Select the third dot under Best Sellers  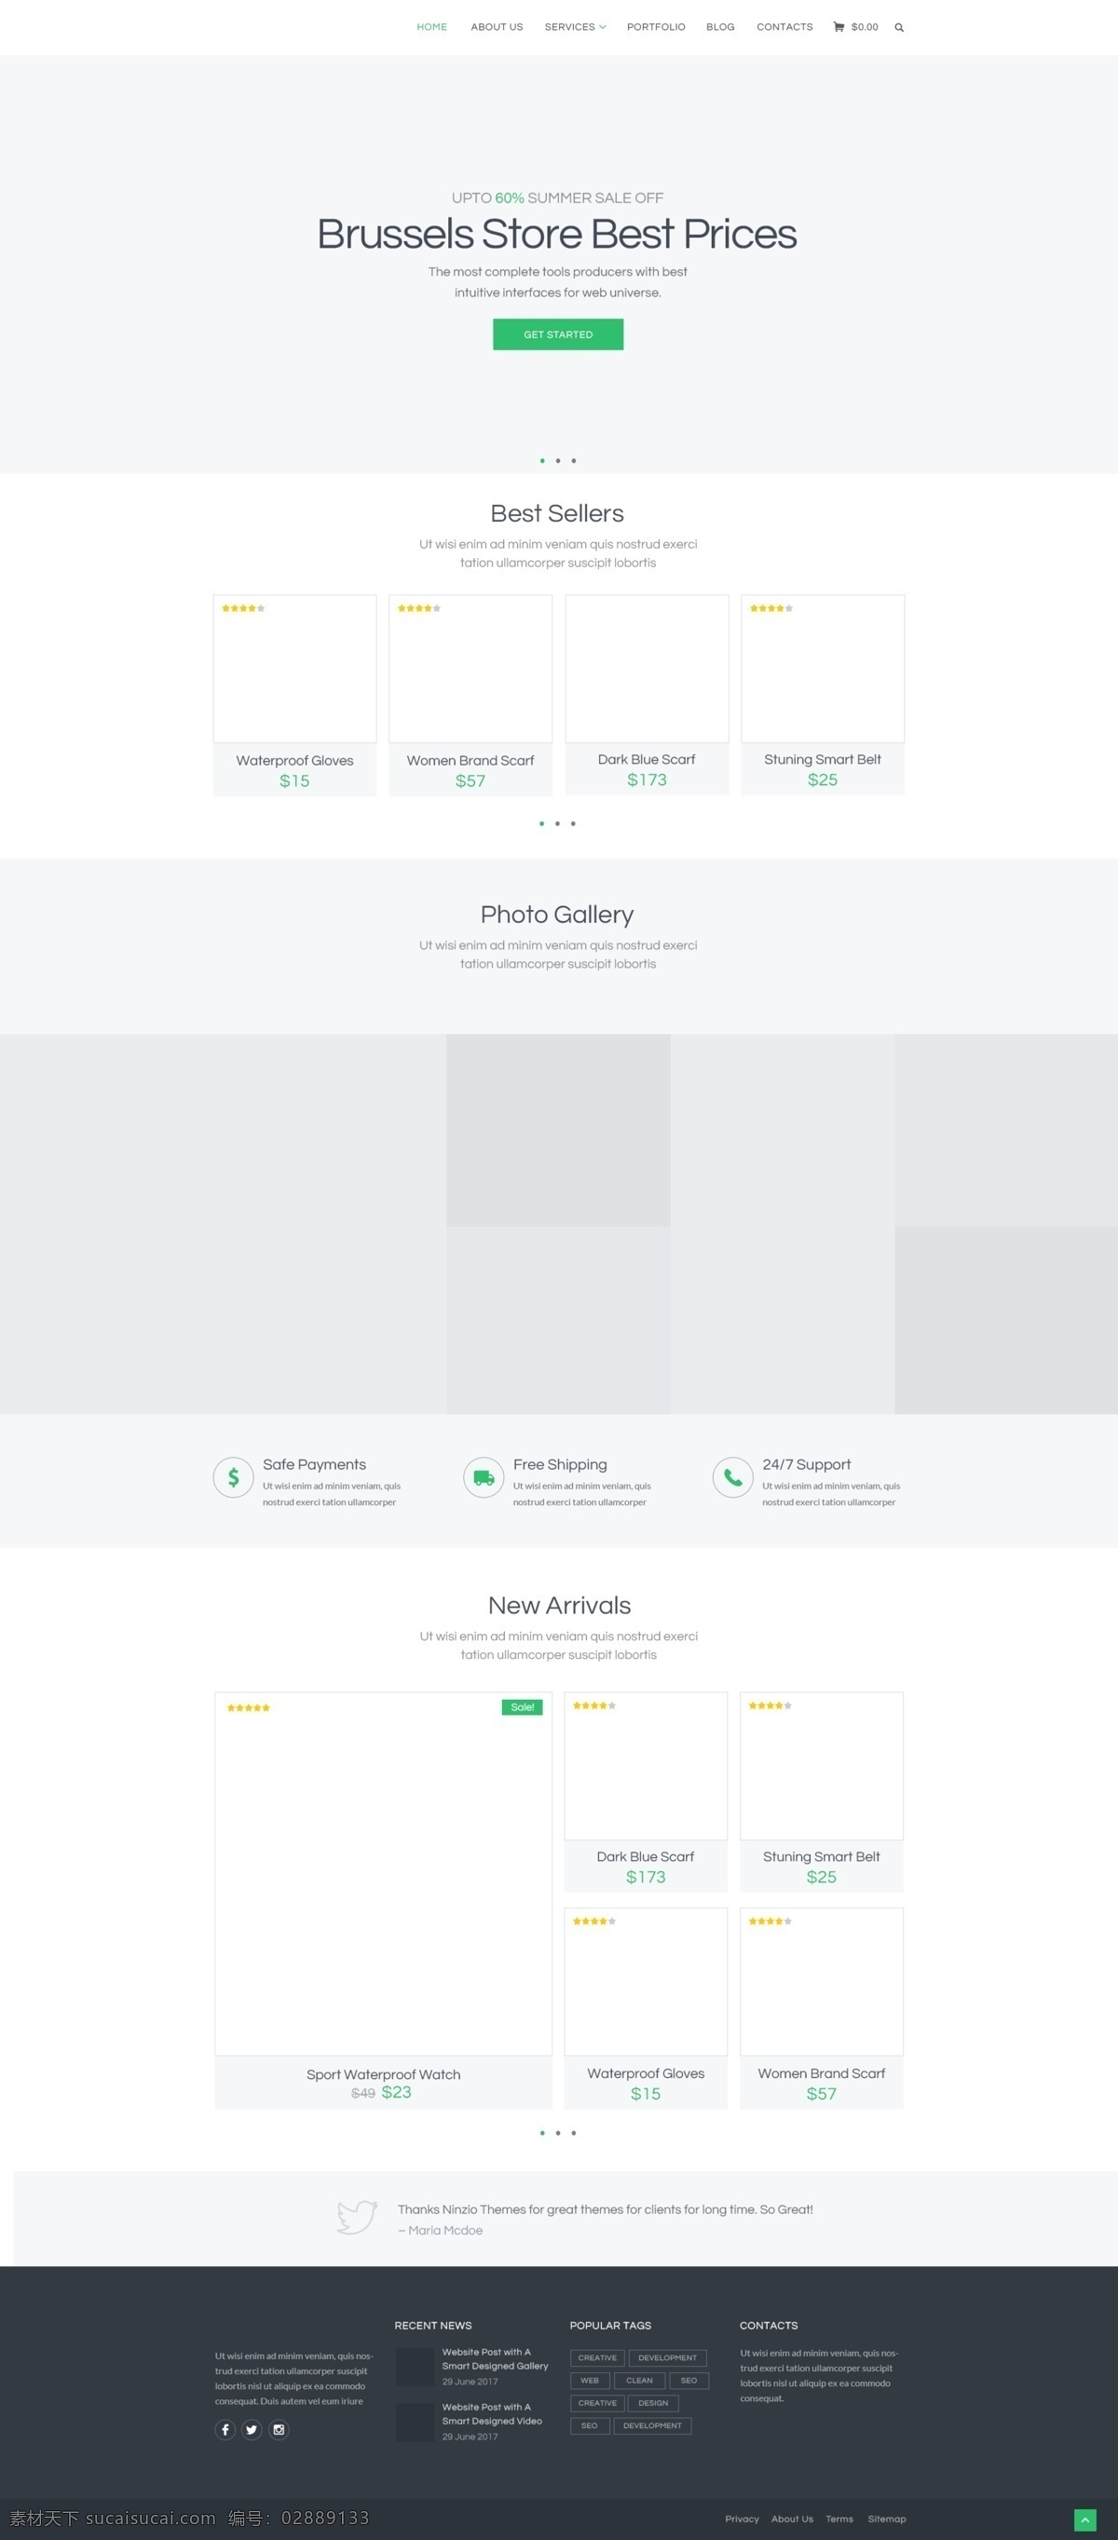pos(573,823)
